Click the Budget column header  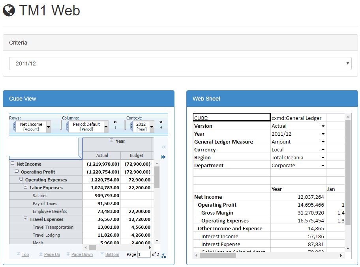(136, 155)
